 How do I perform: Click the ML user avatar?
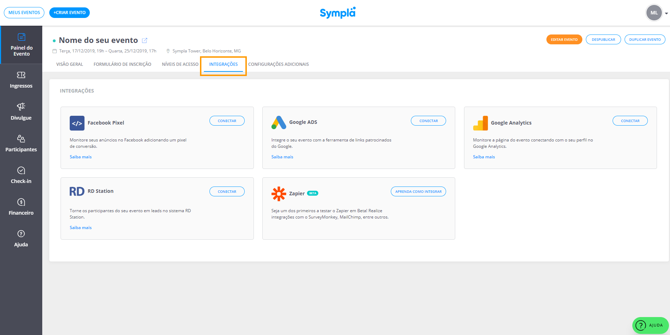[x=654, y=13]
